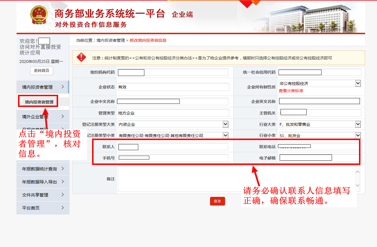This screenshot has width=377, height=247.
Task: Open 行业小类 dropdown
Action: [358, 135]
